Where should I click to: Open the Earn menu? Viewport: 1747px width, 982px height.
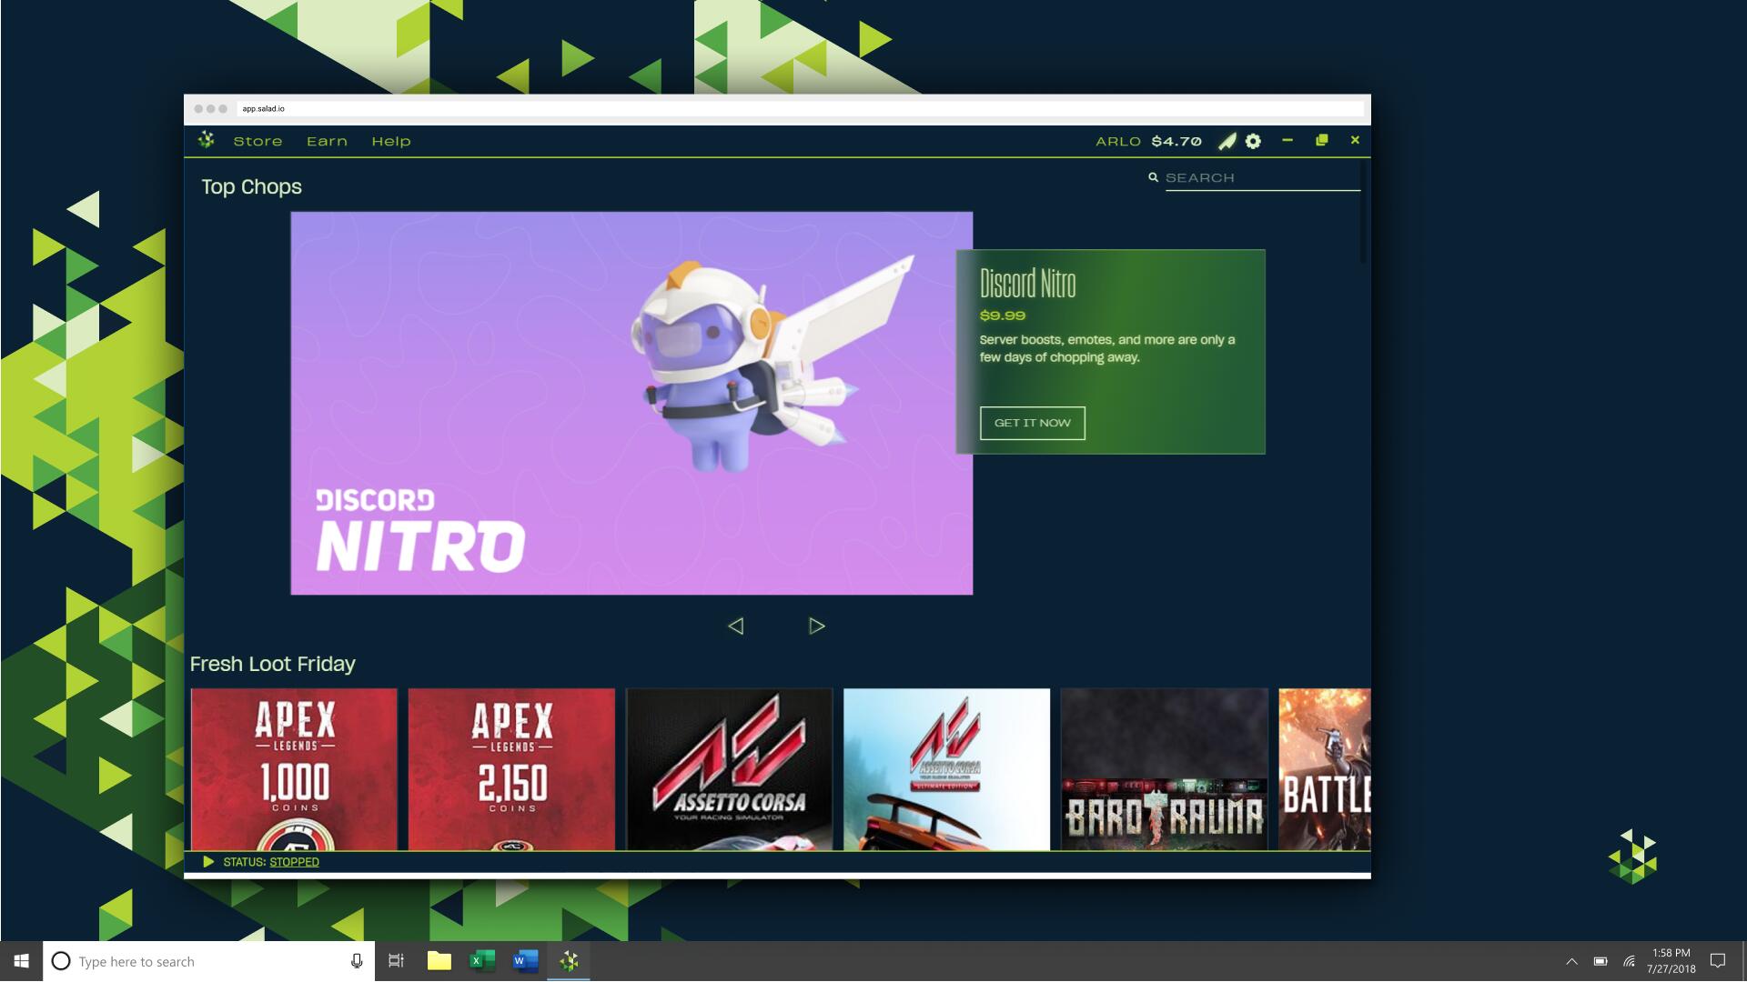click(x=327, y=141)
